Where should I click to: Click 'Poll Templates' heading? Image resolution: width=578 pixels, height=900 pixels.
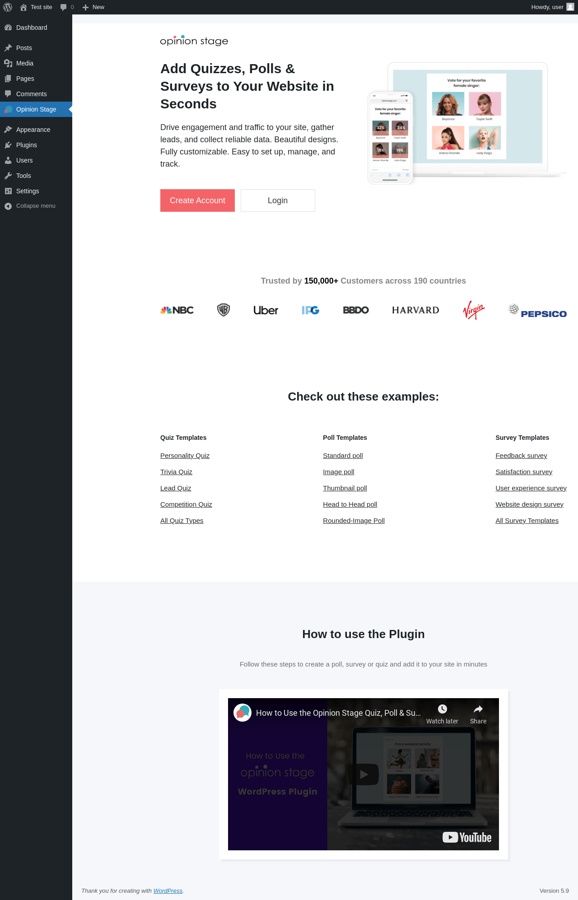pyautogui.click(x=345, y=438)
